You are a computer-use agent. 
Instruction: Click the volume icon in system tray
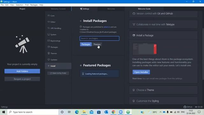[x=178, y=112]
